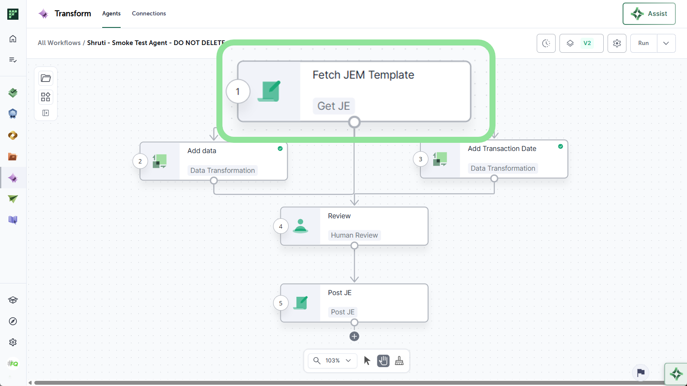Image resolution: width=687 pixels, height=386 pixels.
Task: Open the workflow settings gear button
Action: tap(617, 43)
